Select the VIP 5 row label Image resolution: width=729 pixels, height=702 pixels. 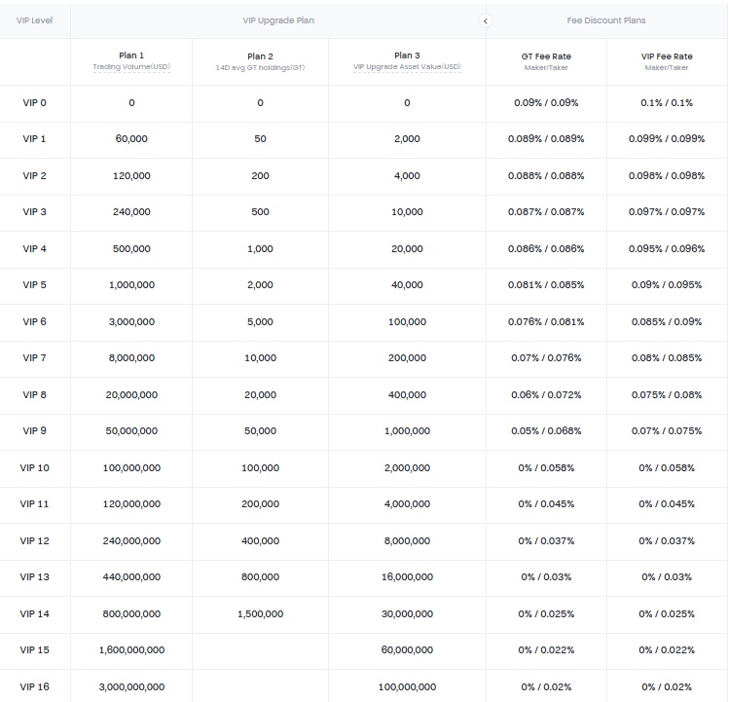pyautogui.click(x=35, y=284)
